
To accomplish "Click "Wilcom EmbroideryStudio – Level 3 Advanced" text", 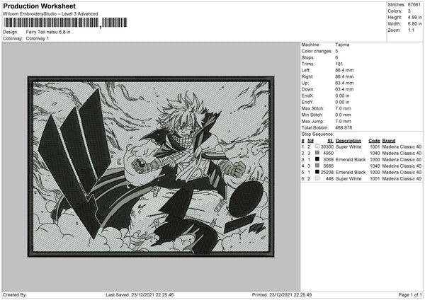I will tap(50, 14).
